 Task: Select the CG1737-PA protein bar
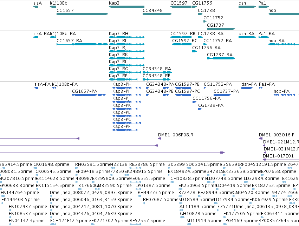(222, 95)
